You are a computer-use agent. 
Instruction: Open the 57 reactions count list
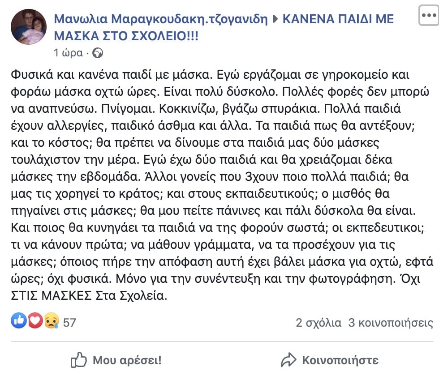pos(69,323)
